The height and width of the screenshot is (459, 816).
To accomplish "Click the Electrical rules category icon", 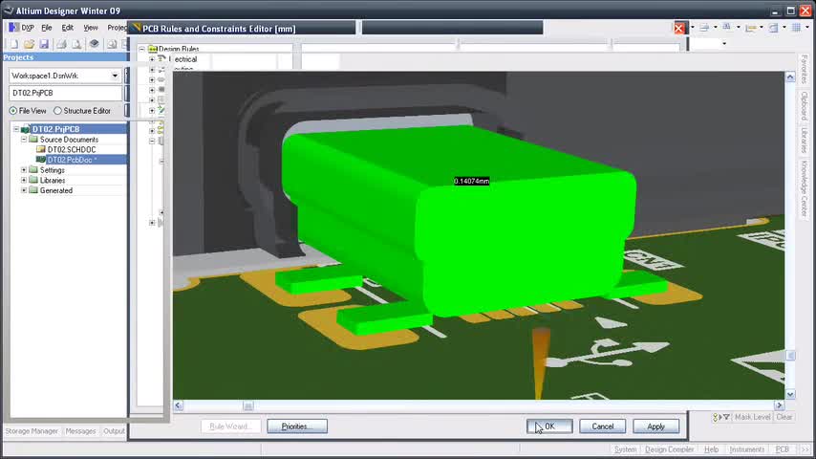I will [161, 59].
